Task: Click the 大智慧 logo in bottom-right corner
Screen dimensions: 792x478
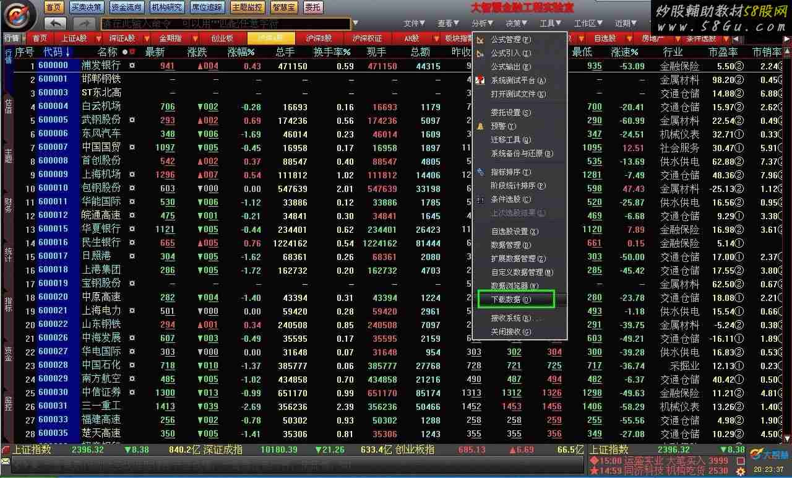Action: [769, 454]
